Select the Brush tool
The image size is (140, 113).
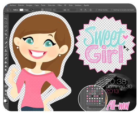pos(6,47)
